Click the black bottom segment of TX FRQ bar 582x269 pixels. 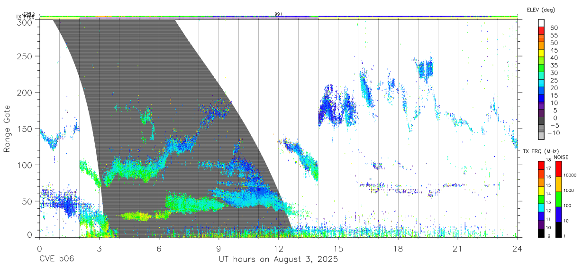pos(541,233)
